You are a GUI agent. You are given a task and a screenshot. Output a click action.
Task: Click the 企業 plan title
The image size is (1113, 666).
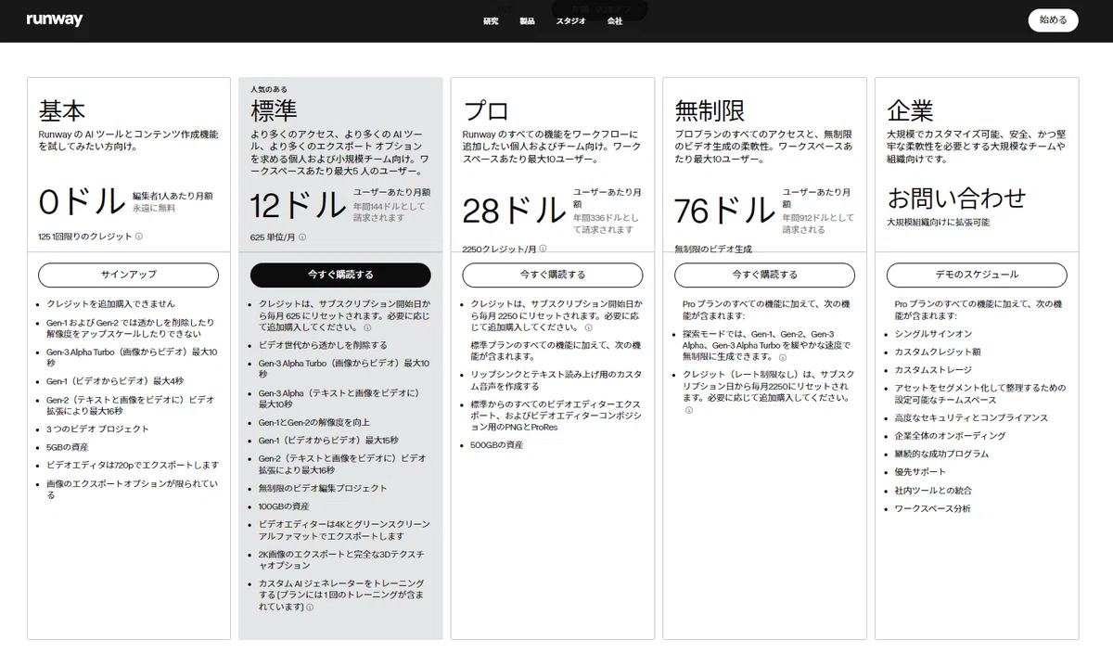click(x=910, y=110)
